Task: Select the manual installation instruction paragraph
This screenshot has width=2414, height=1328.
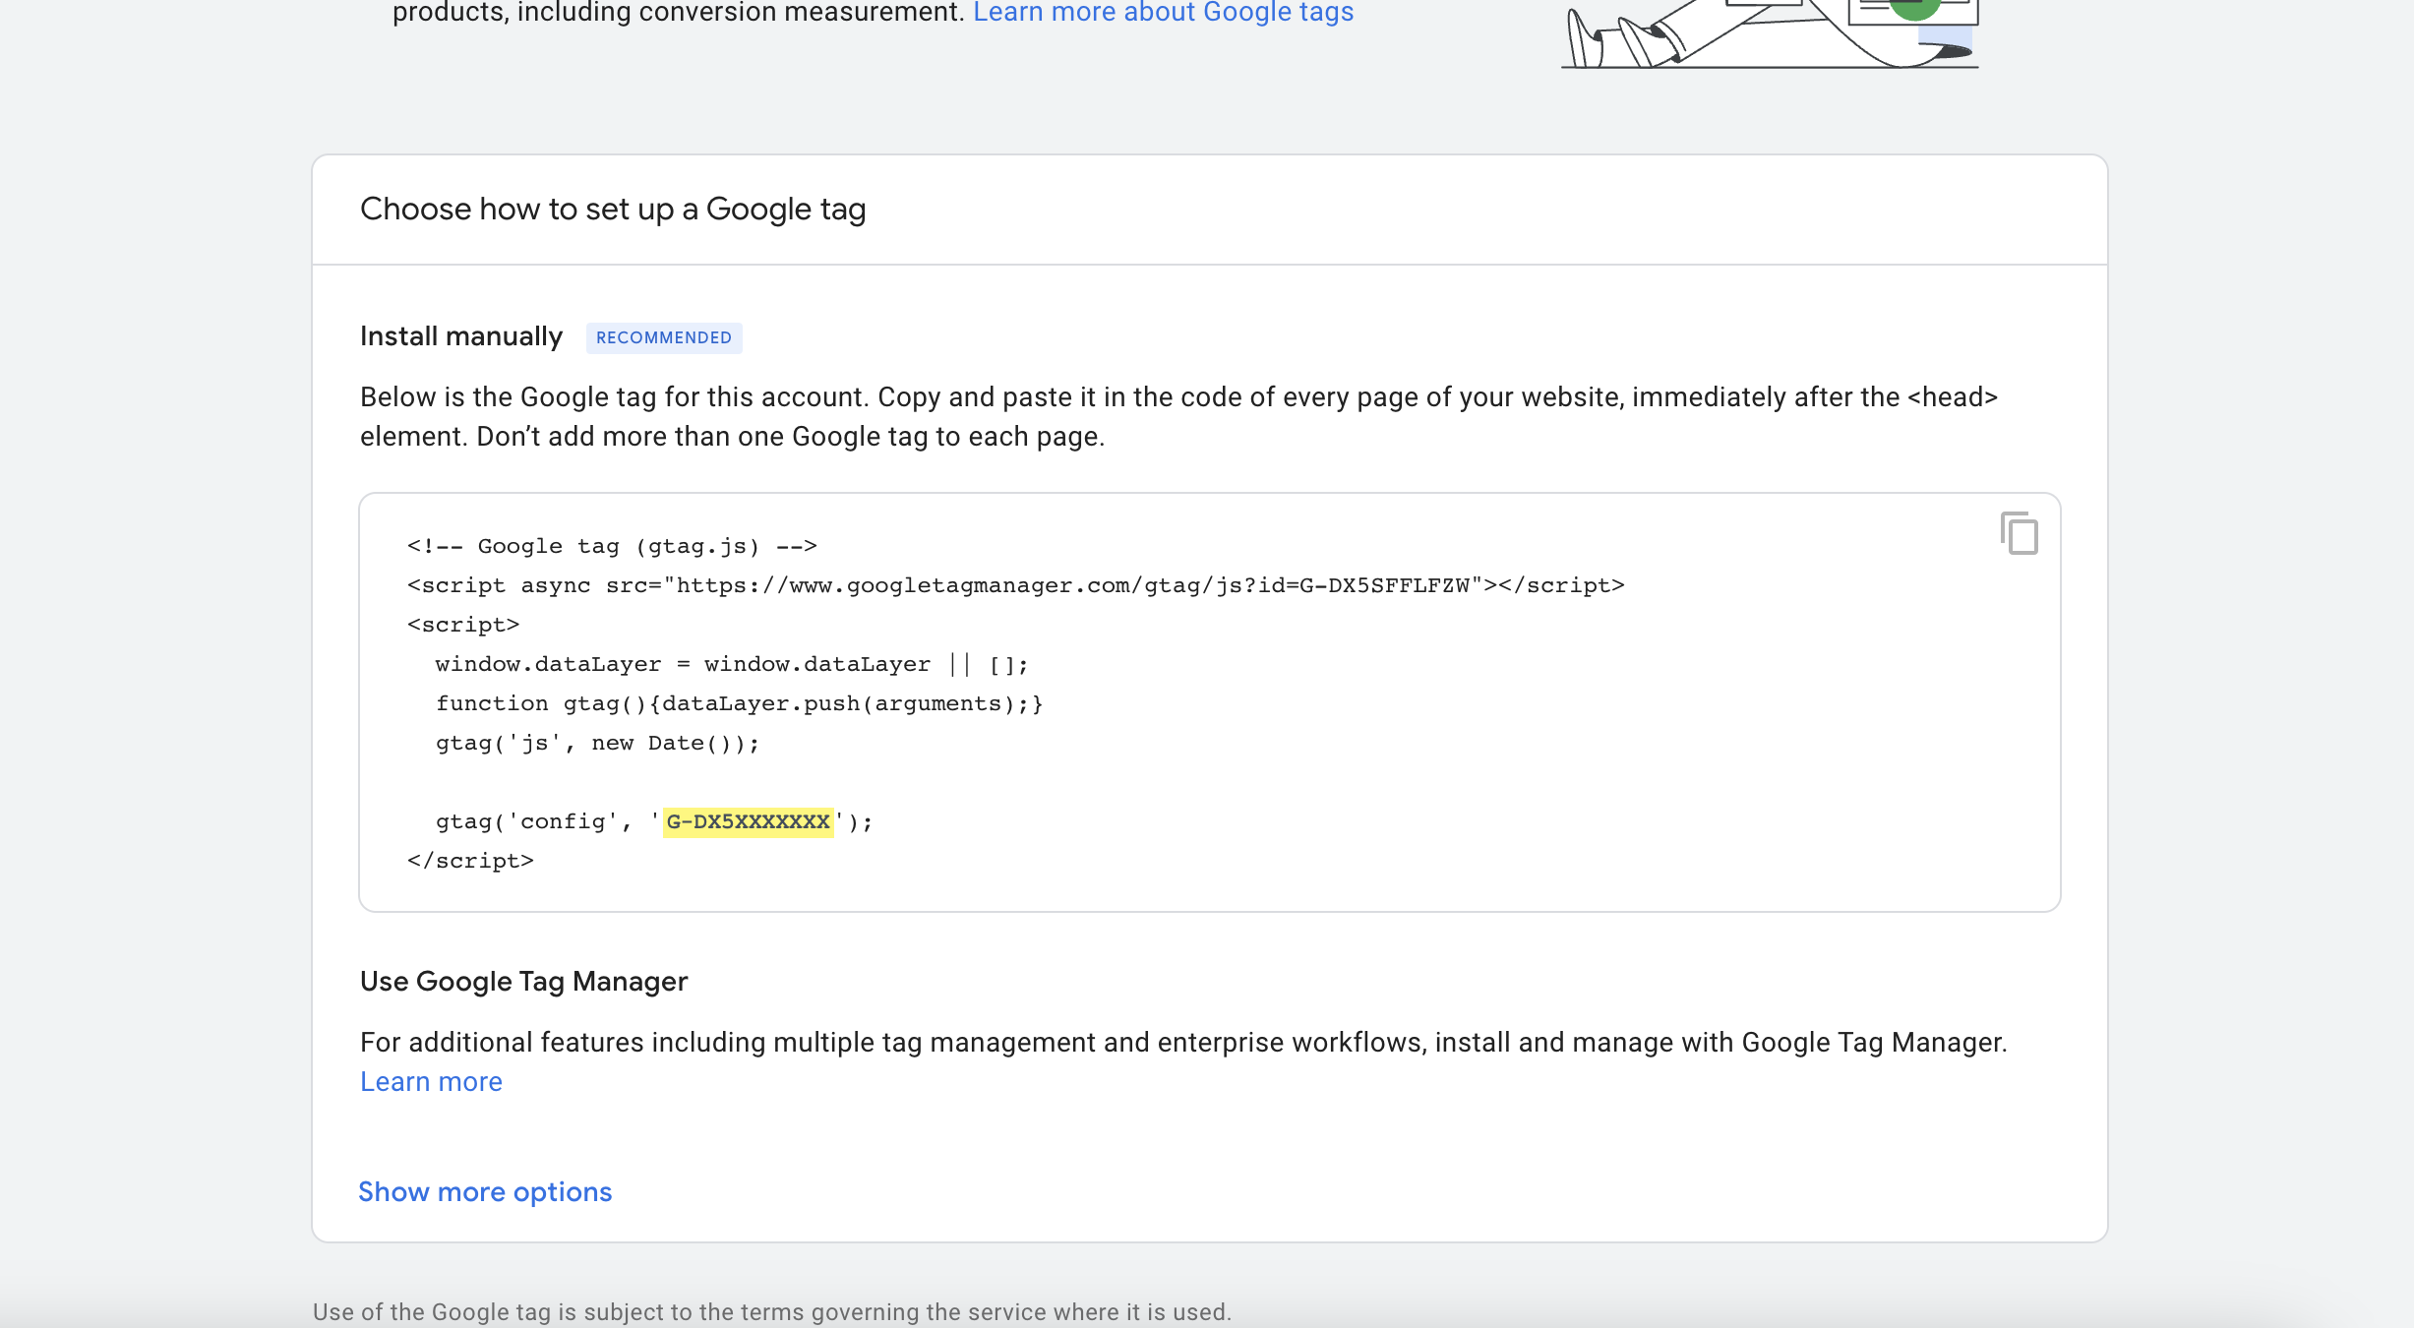Action: tap(1178, 415)
